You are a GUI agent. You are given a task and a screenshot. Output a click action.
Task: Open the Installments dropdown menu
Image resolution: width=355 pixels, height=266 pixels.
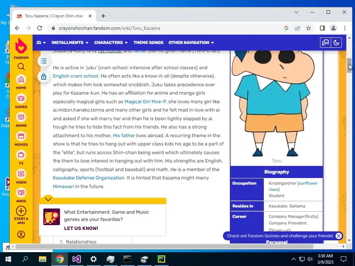pos(70,43)
